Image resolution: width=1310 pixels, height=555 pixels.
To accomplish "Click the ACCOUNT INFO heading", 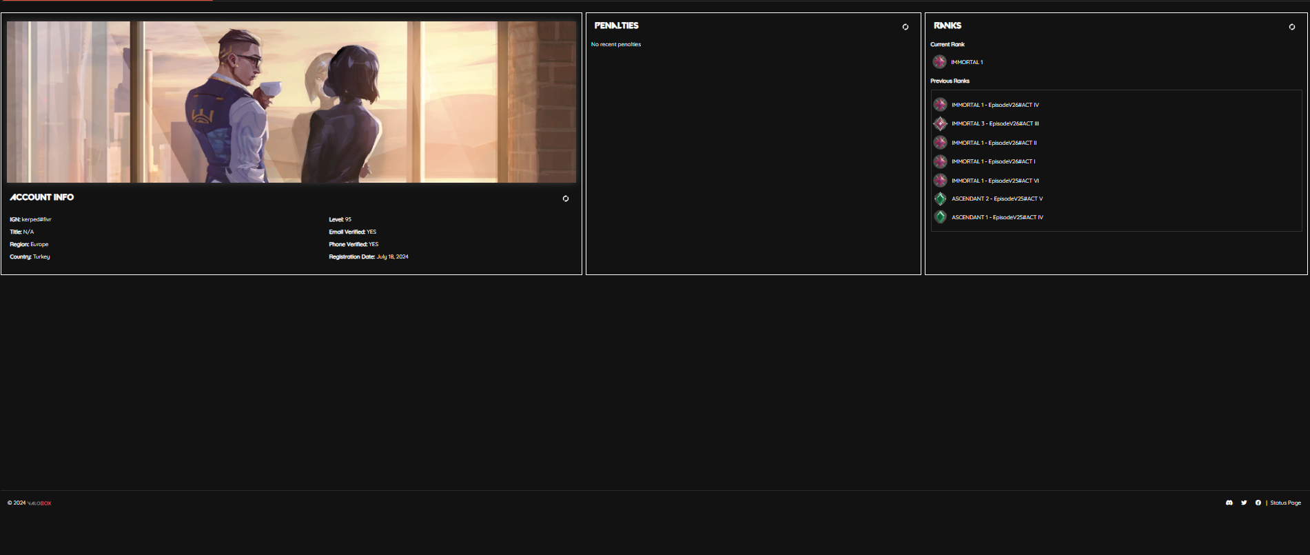I will click(x=41, y=197).
